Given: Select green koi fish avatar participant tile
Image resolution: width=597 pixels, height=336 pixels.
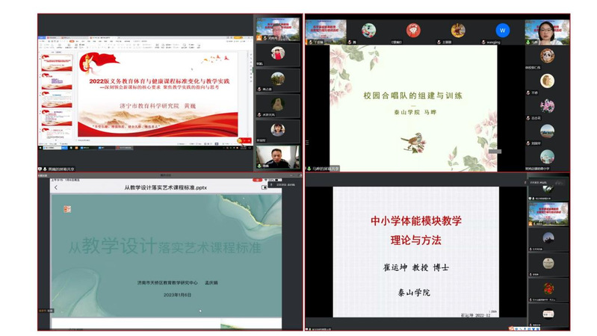Looking at the screenshot, I should [x=368, y=31].
